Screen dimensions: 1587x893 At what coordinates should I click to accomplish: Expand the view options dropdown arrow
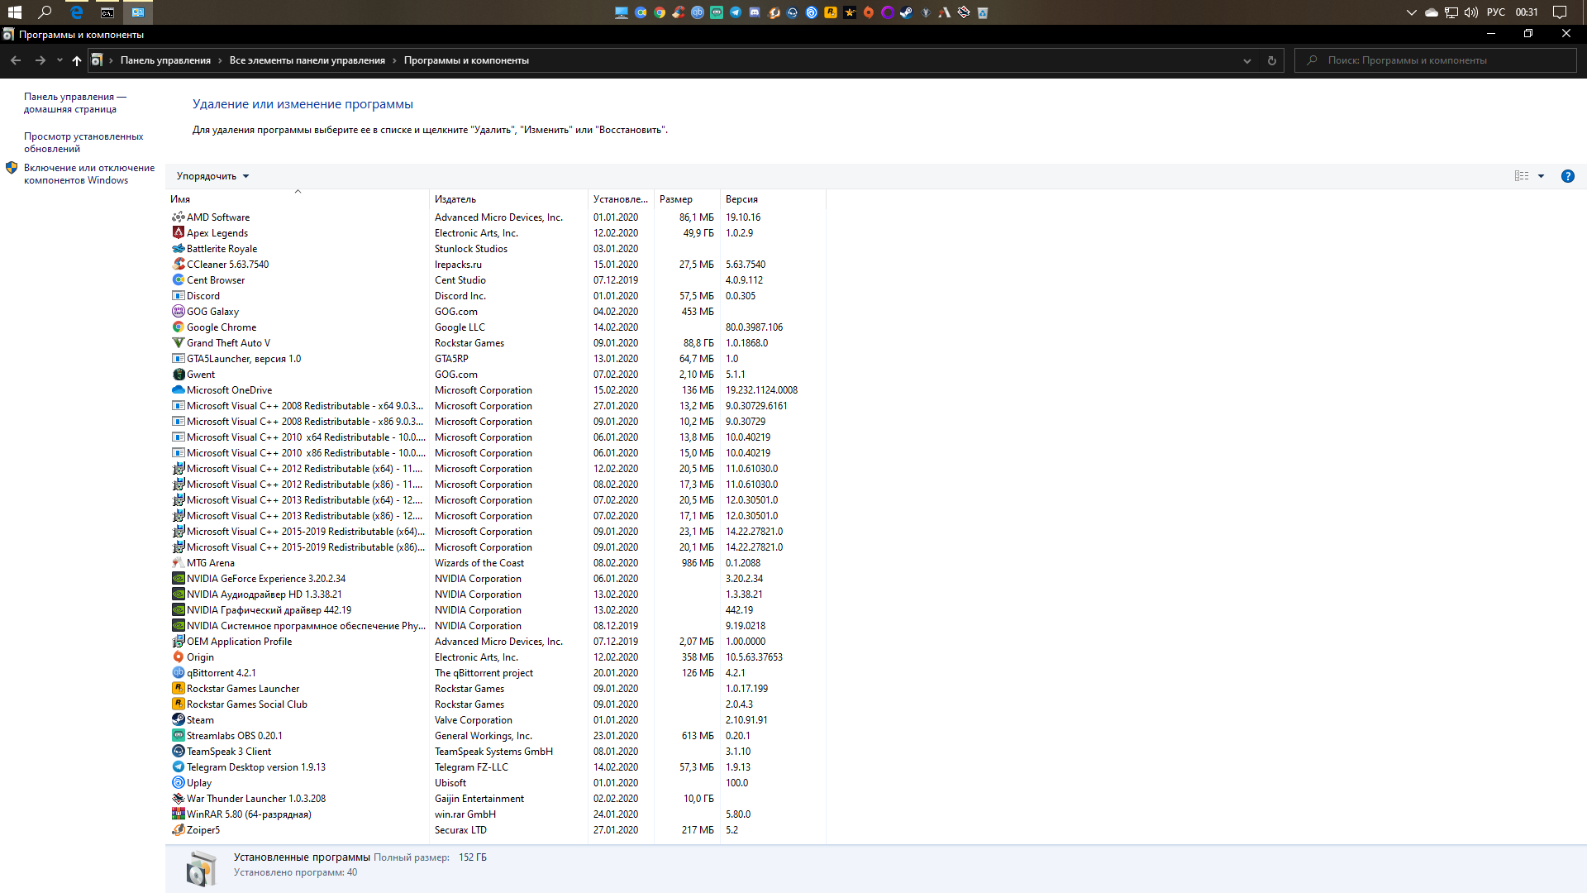click(x=1541, y=176)
